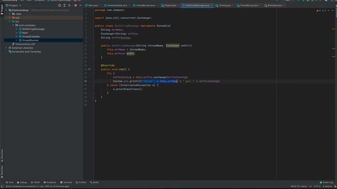Open Favorites tool window stripe button
Screen dimensions: 337x189
[2, 172]
